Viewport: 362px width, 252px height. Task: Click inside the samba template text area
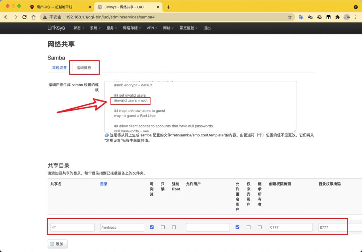point(201,107)
